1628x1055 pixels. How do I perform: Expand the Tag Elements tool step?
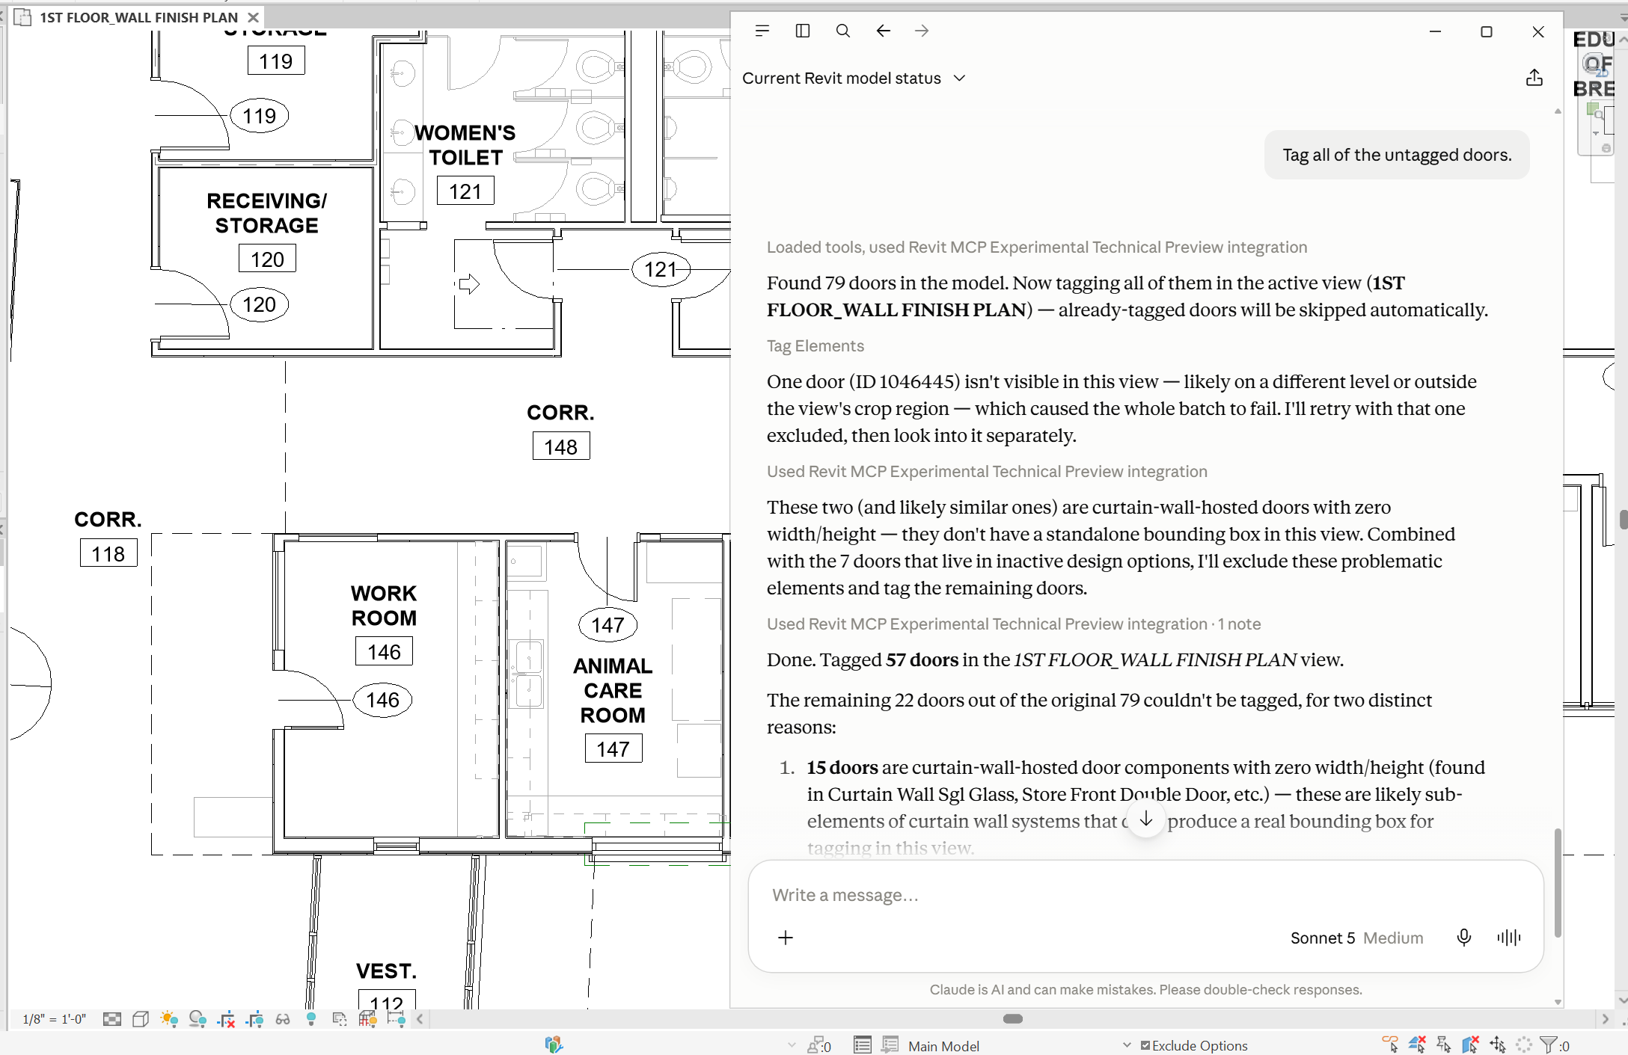[x=815, y=346]
